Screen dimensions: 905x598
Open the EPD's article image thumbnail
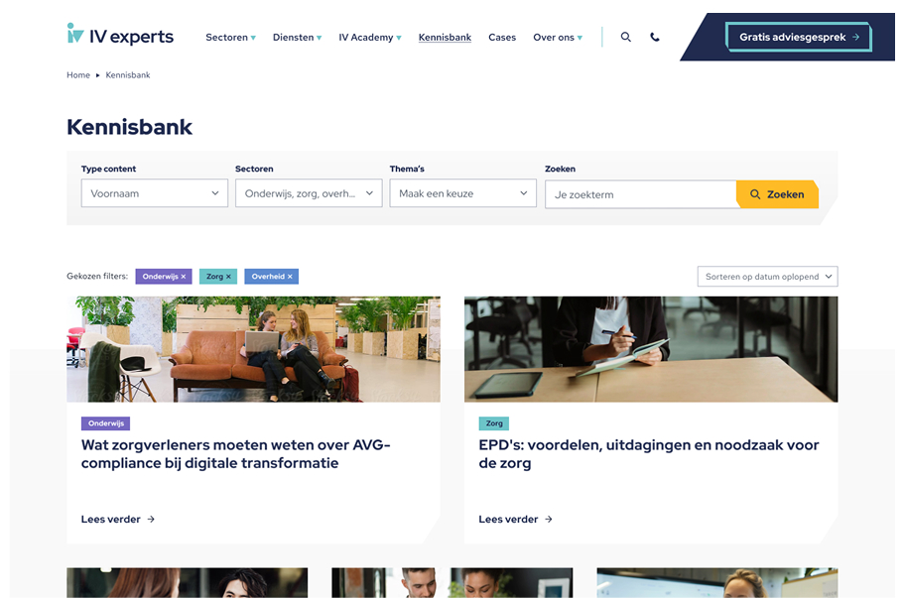pos(651,349)
